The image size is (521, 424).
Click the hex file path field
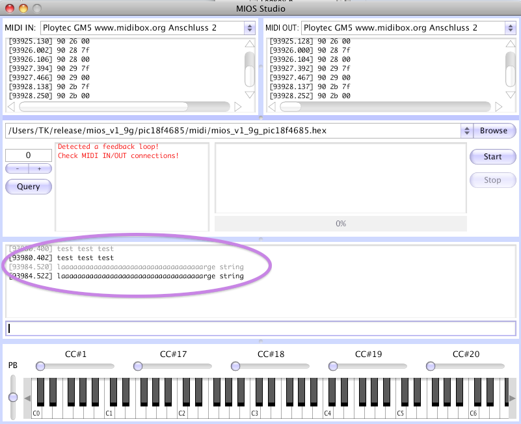[234, 131]
